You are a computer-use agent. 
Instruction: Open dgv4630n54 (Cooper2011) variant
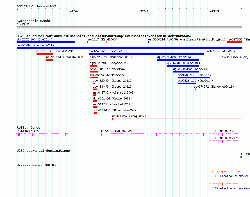click(112, 87)
